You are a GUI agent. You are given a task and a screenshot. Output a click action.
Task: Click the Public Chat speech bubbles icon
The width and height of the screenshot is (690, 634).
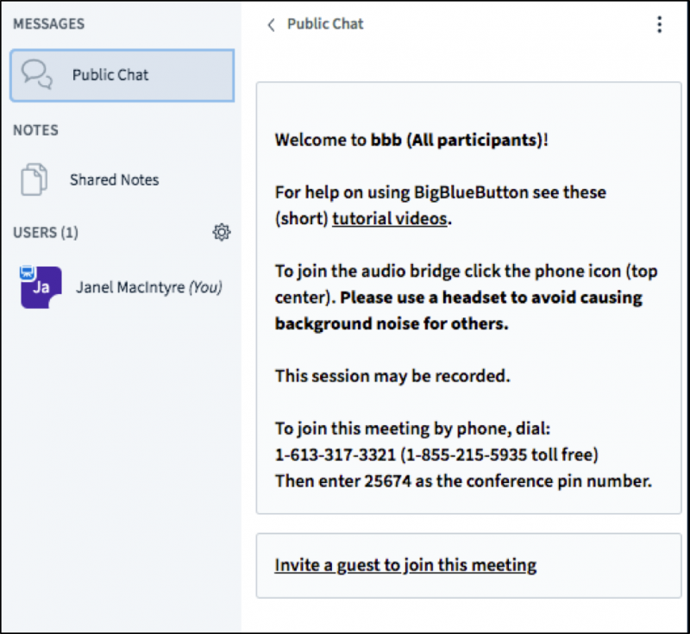coord(37,75)
